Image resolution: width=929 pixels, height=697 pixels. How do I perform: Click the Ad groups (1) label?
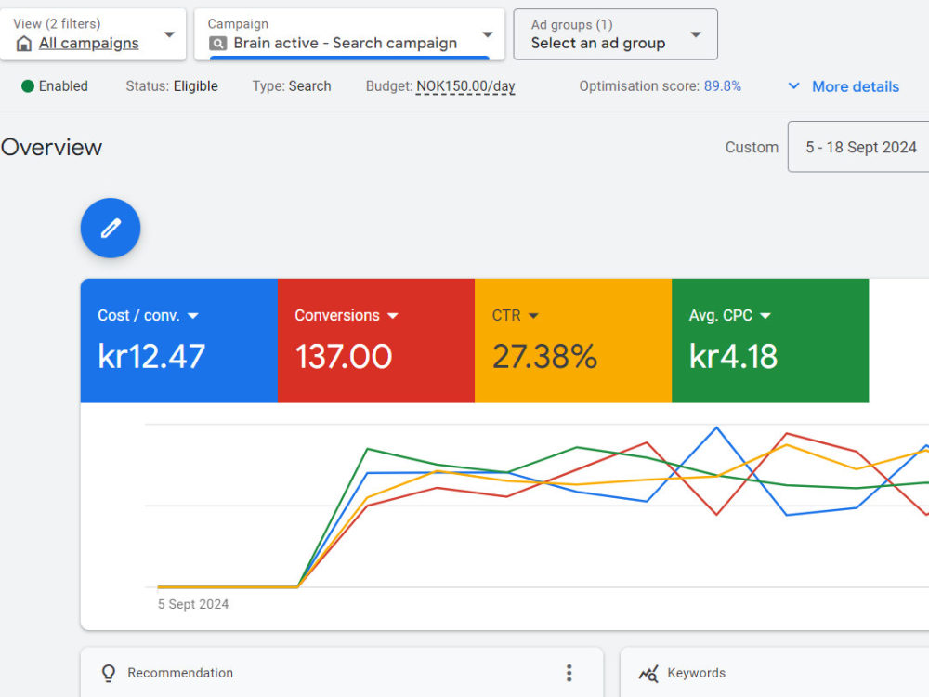pyautogui.click(x=571, y=24)
